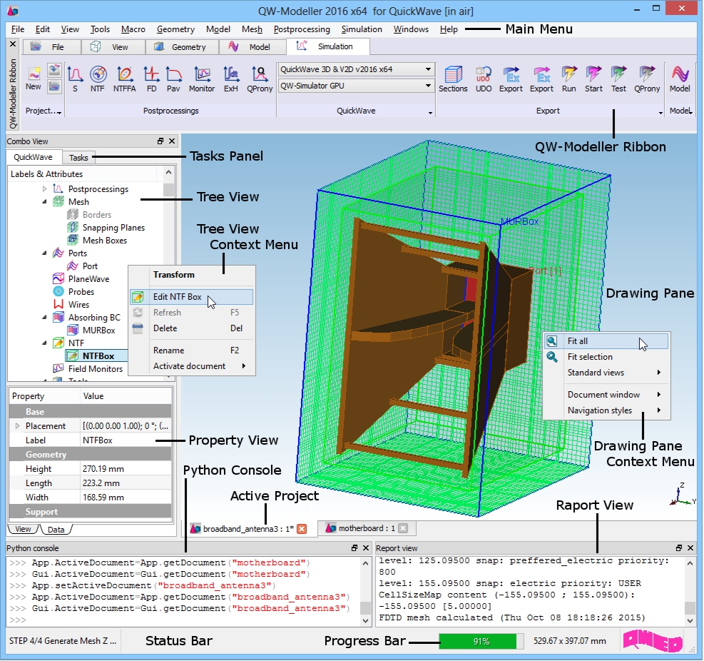This screenshot has width=704, height=661.
Task: Expand the Project group options arrow
Action: click(59, 112)
